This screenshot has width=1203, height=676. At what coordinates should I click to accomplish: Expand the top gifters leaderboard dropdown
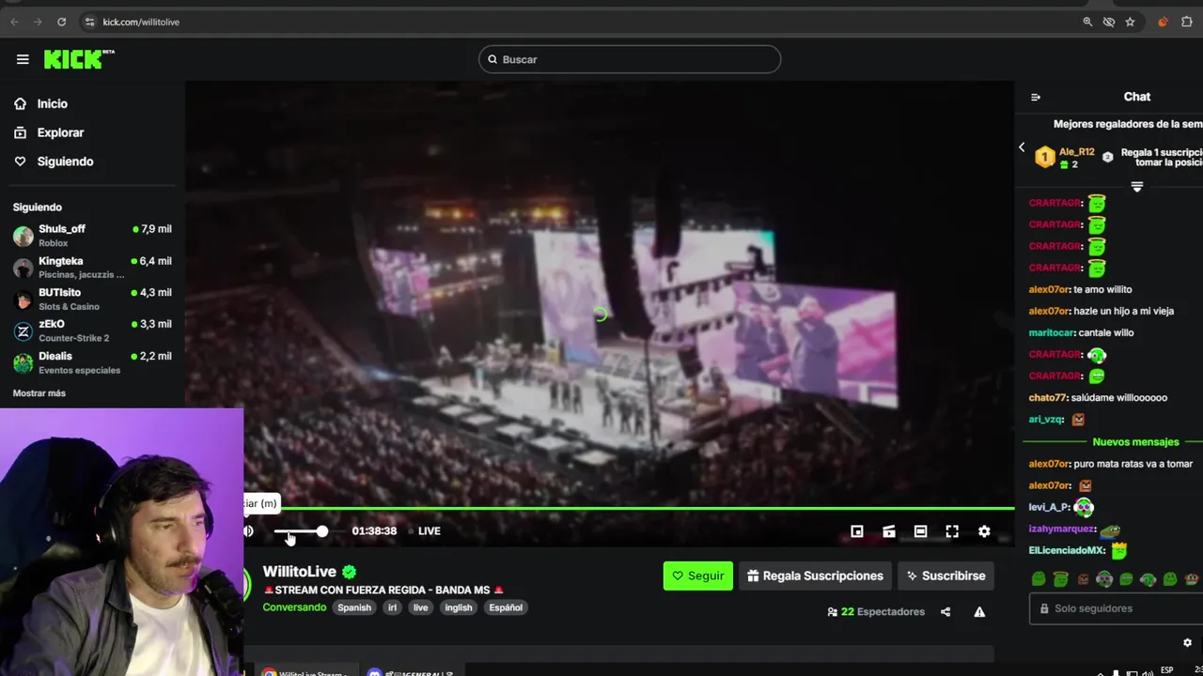point(1136,187)
